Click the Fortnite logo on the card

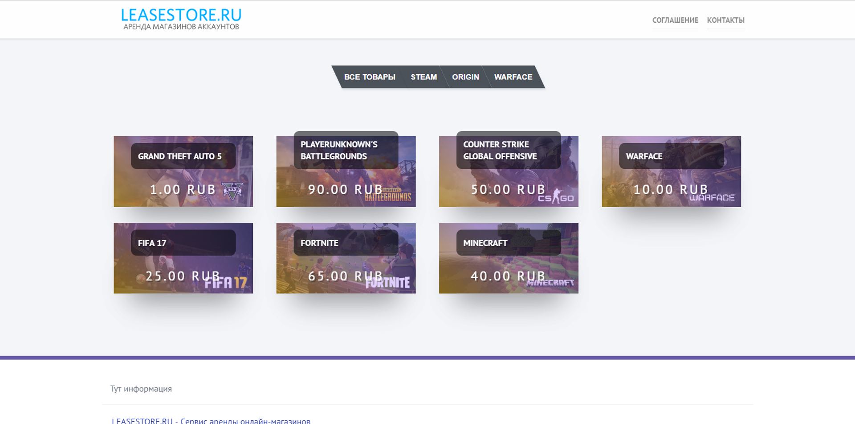(388, 283)
